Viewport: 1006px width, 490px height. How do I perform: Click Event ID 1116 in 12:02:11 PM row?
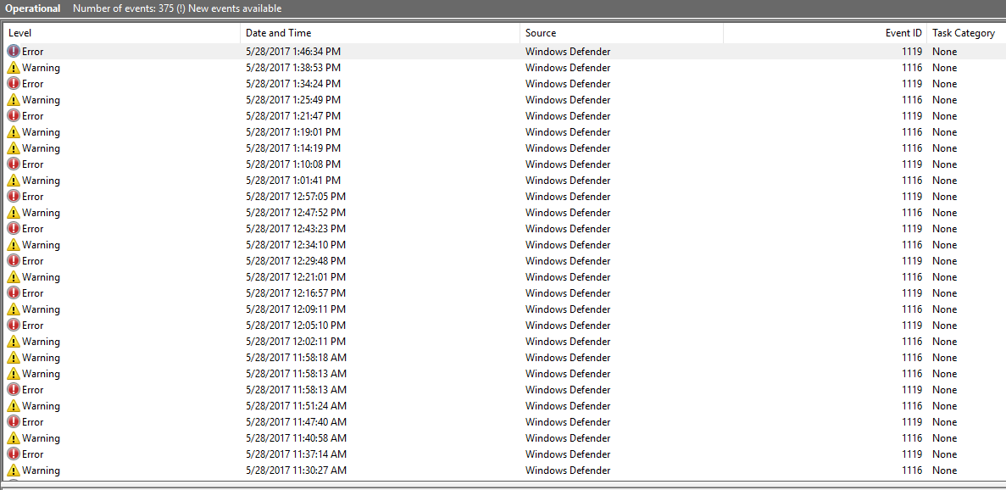pos(912,341)
